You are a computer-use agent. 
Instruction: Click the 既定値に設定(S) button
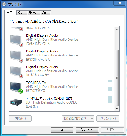coord(76,118)
